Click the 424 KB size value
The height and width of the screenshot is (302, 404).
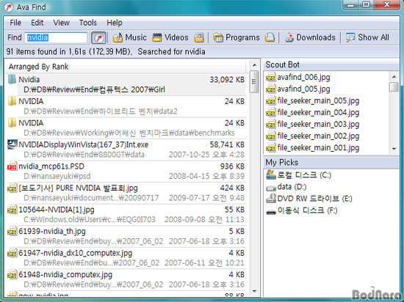click(232, 188)
